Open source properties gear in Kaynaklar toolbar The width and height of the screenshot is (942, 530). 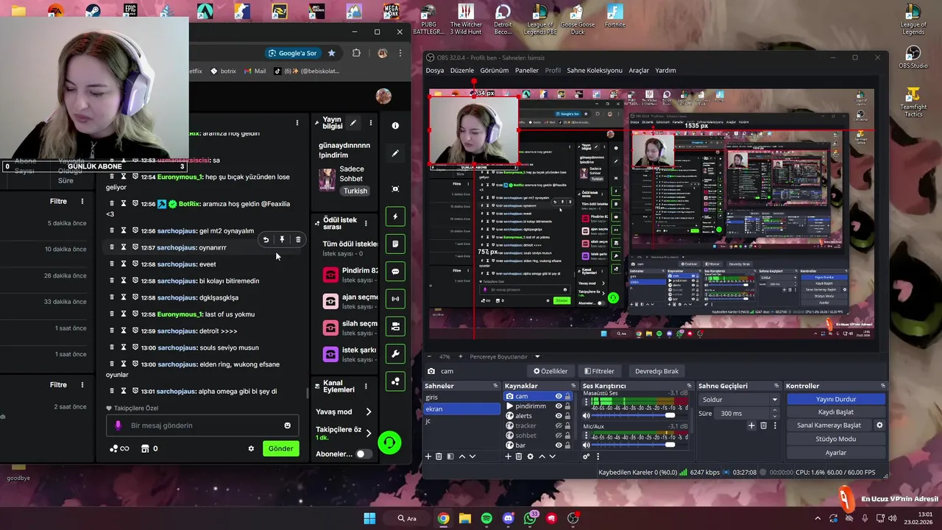(x=530, y=456)
